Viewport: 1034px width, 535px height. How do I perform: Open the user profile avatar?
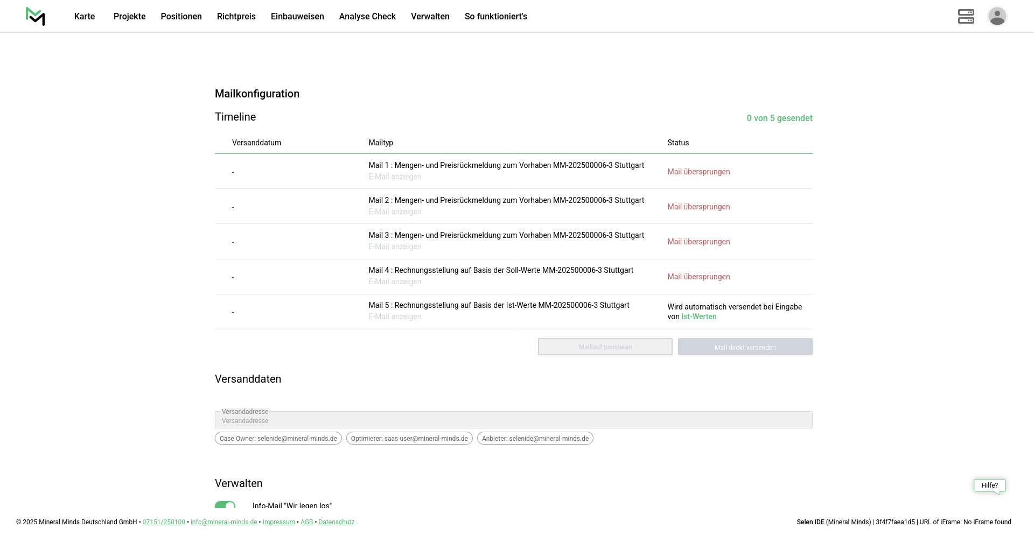click(x=997, y=16)
